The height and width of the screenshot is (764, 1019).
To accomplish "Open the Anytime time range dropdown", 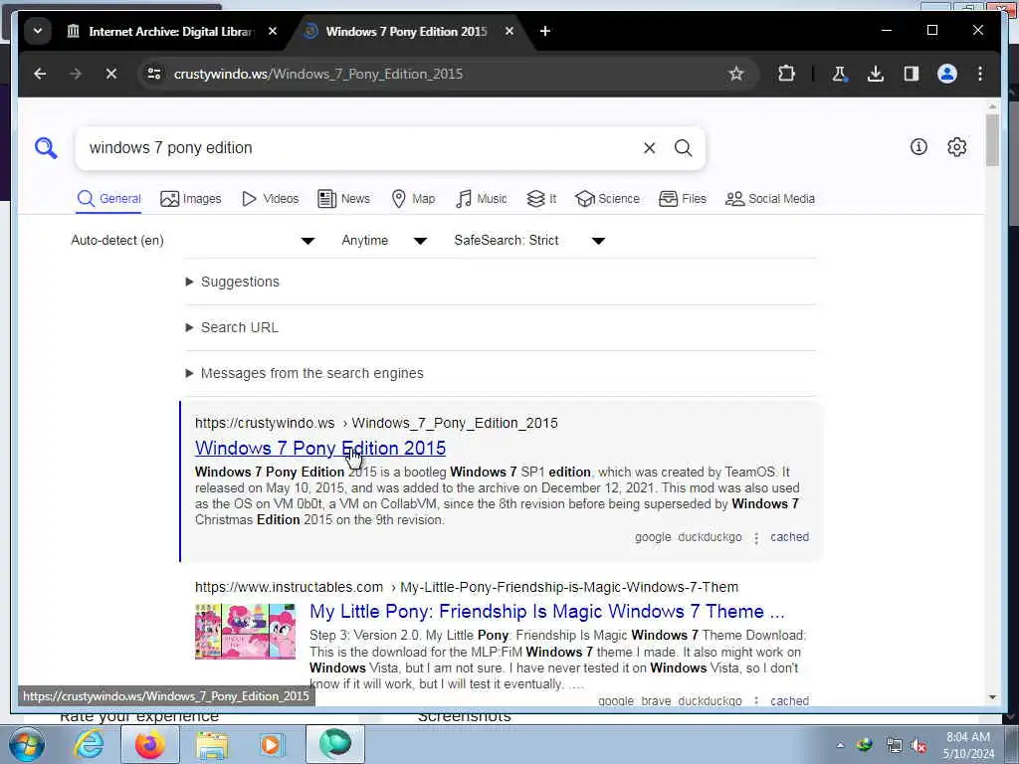I will pyautogui.click(x=384, y=241).
